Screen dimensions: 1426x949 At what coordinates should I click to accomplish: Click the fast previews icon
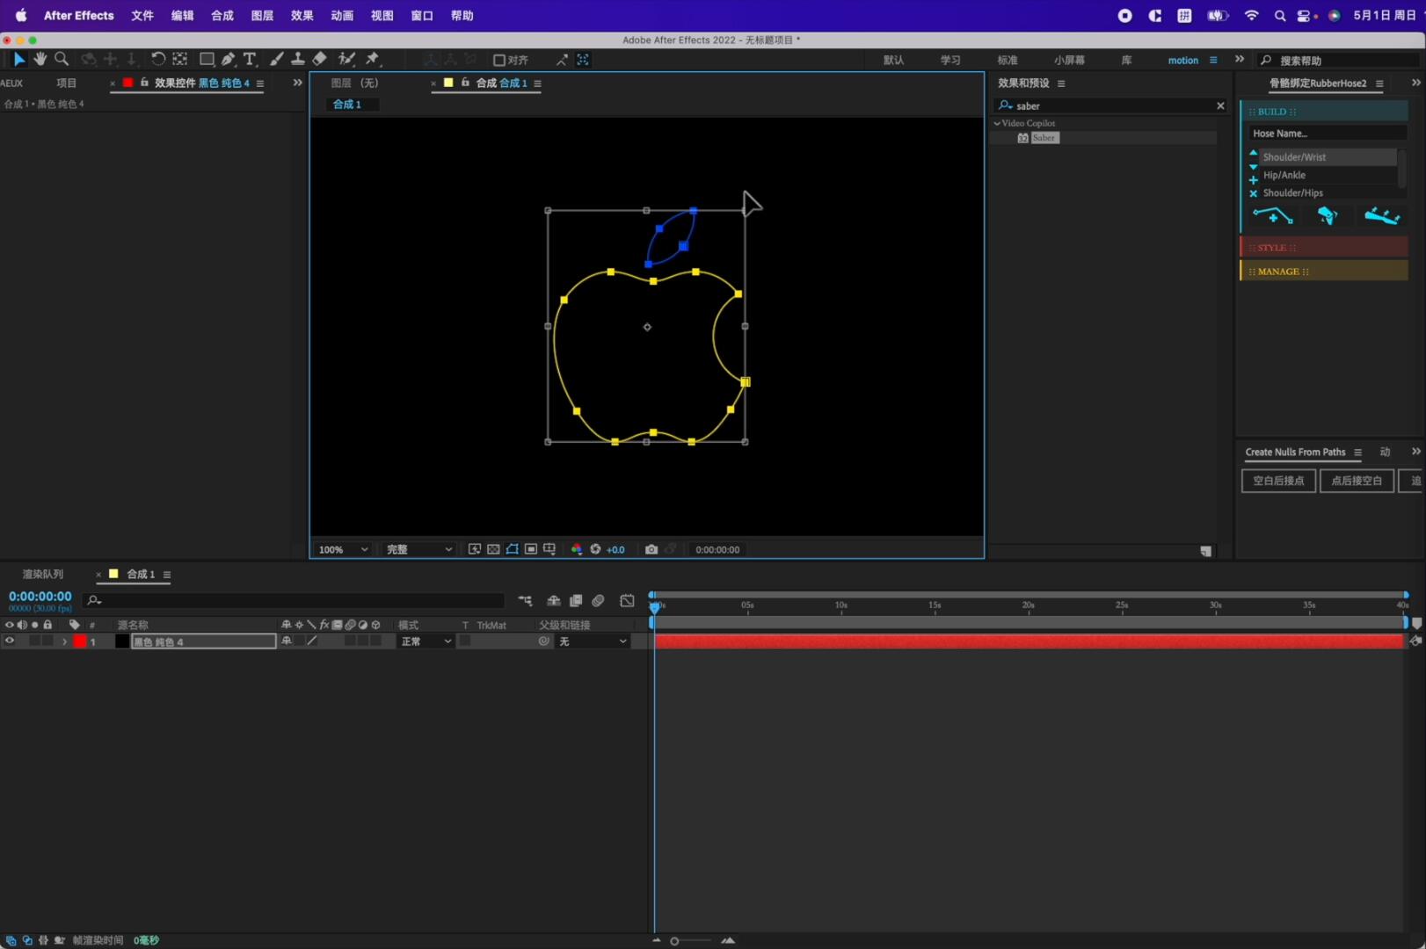tap(474, 549)
